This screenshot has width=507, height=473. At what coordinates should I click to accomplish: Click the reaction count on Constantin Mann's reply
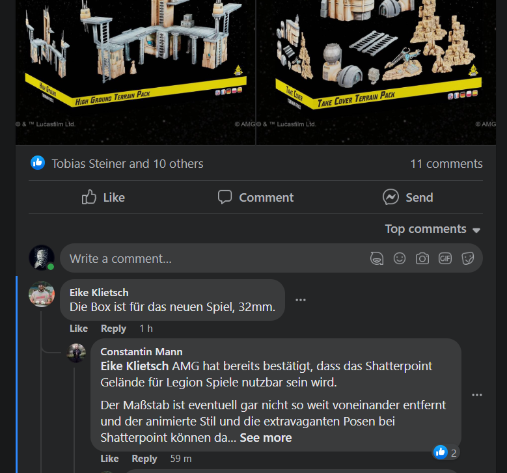[x=446, y=453]
